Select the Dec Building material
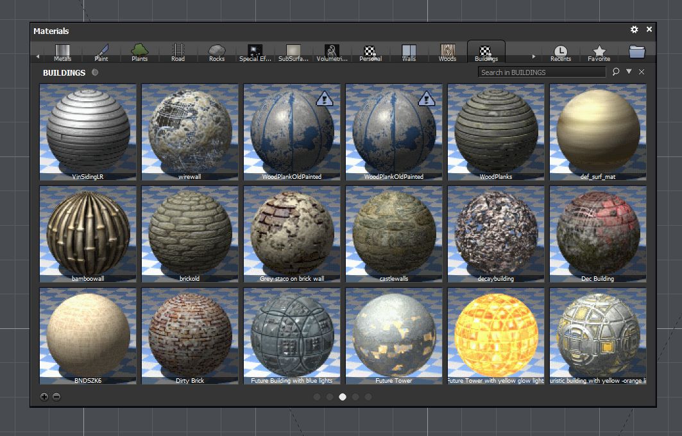The width and height of the screenshot is (682, 436). (x=598, y=234)
